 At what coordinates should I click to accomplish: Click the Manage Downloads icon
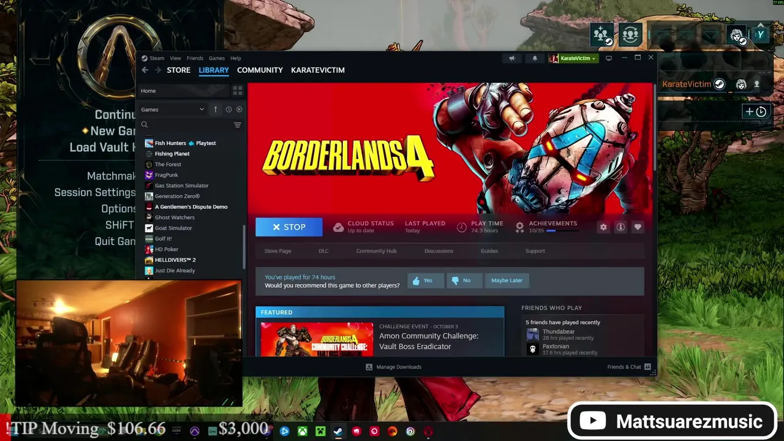click(369, 367)
